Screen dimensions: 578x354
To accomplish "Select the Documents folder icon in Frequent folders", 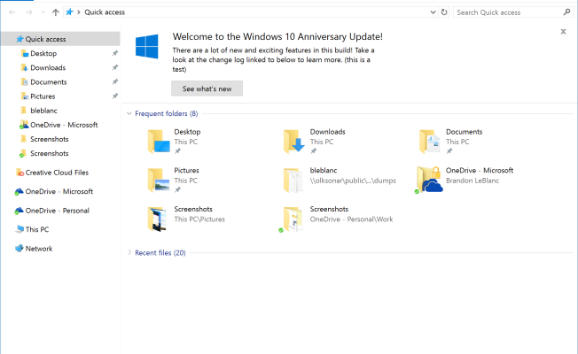I will click(429, 142).
